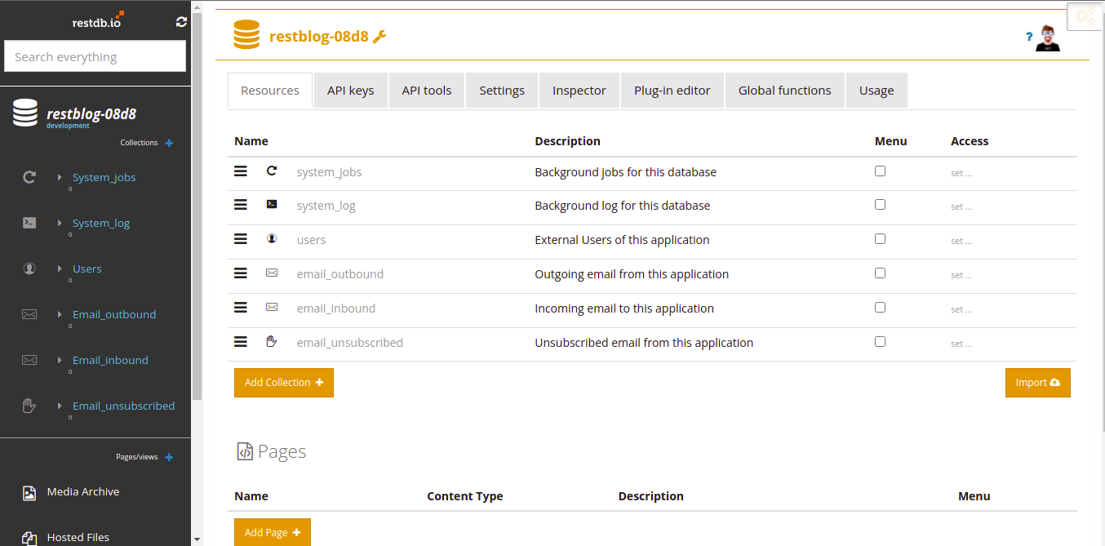Click the Search everything input field
Image resolution: width=1105 pixels, height=546 pixels.
tap(95, 56)
